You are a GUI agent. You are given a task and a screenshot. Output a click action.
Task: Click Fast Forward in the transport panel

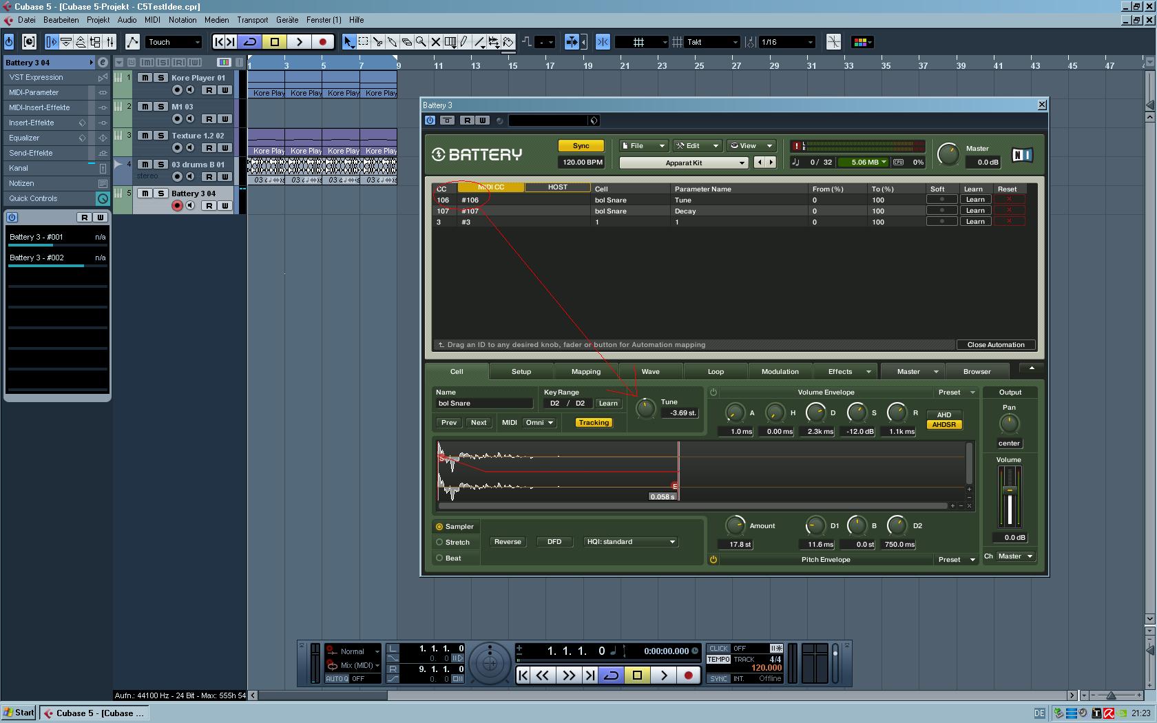[x=568, y=675]
